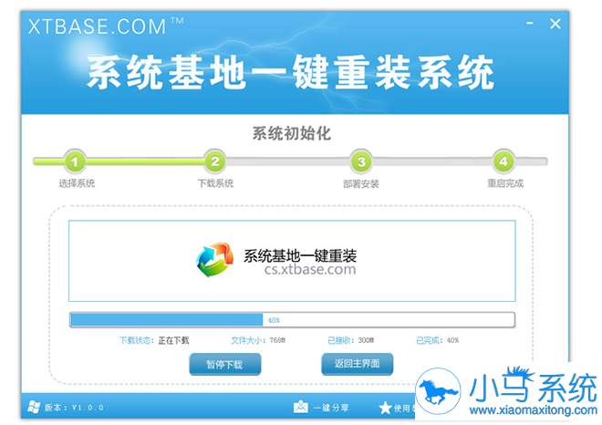
Task: Click the step 4 circle 重启完成
Action: point(503,161)
